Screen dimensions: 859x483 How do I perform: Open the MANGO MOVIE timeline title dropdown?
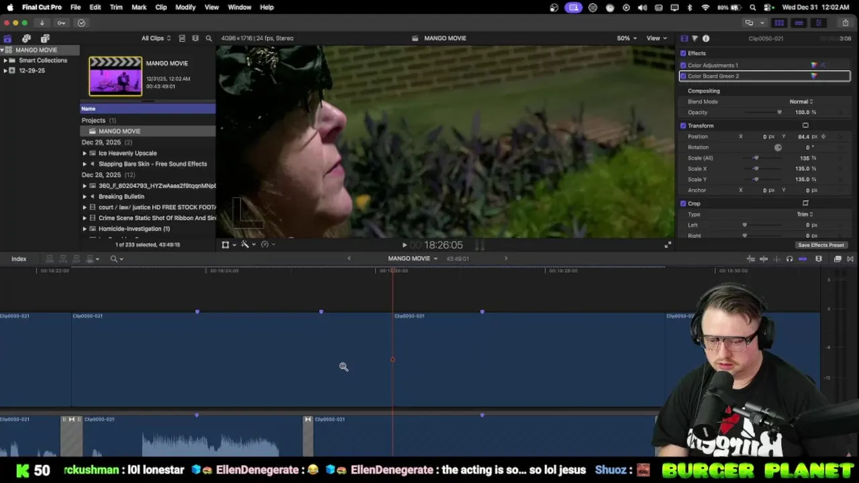coord(413,259)
